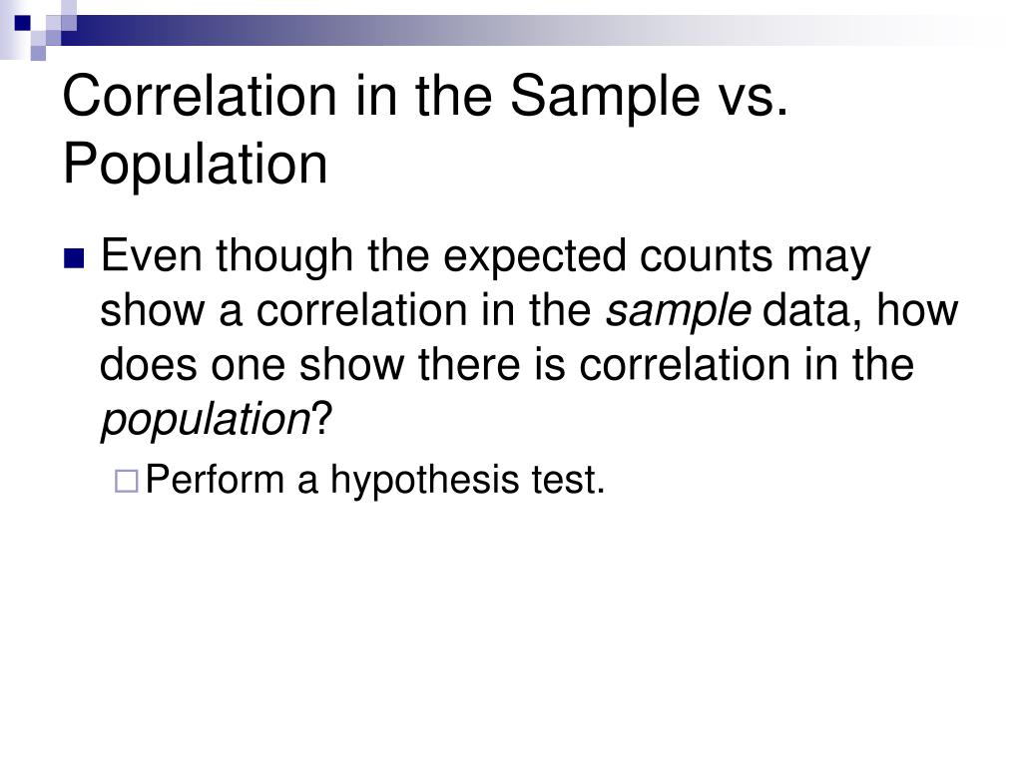Click the dark blue square in corner decoration

tap(23, 23)
